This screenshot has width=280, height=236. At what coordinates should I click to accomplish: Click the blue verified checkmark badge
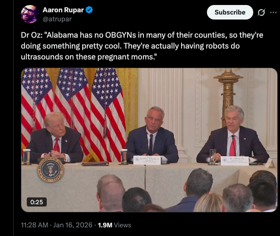tap(89, 10)
